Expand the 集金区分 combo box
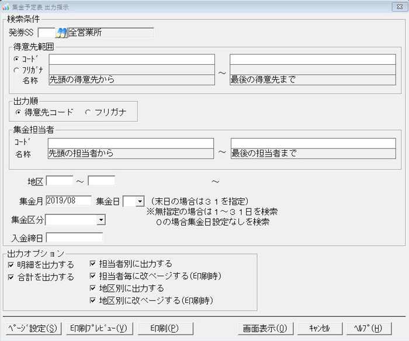 coord(100,220)
